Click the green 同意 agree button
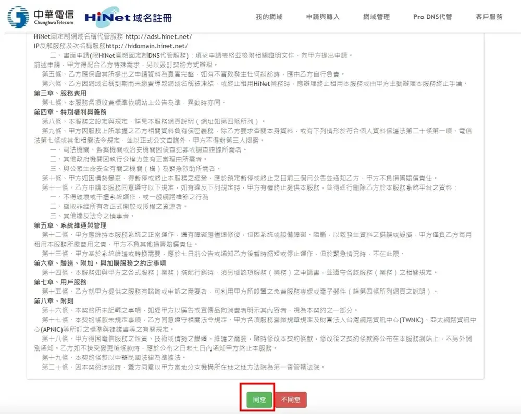 pos(259,399)
